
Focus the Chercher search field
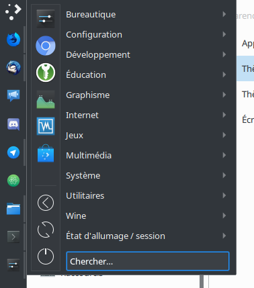point(148,261)
